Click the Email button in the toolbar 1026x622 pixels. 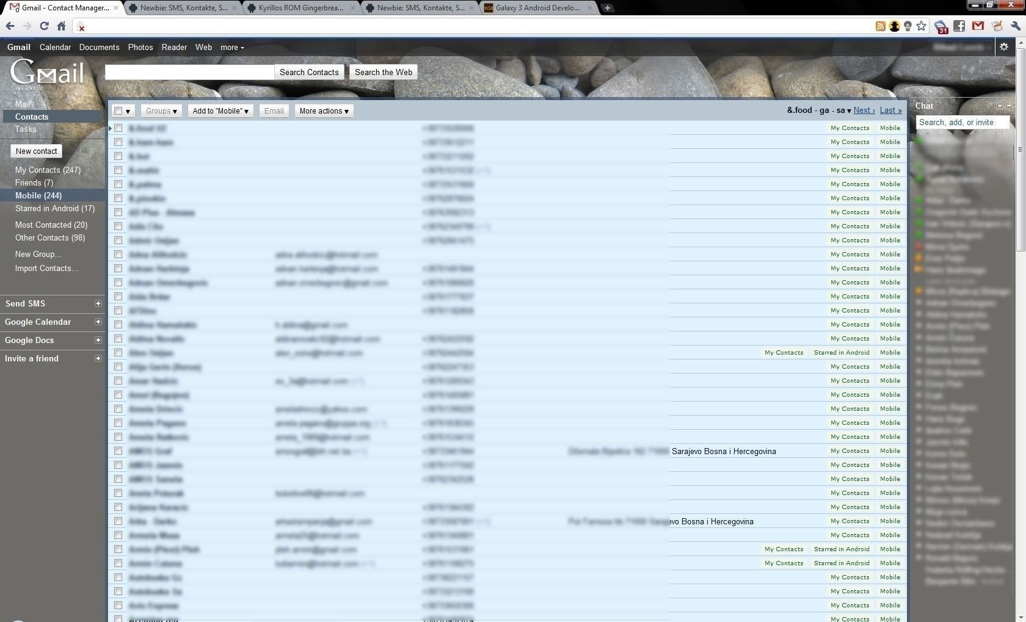coord(274,111)
